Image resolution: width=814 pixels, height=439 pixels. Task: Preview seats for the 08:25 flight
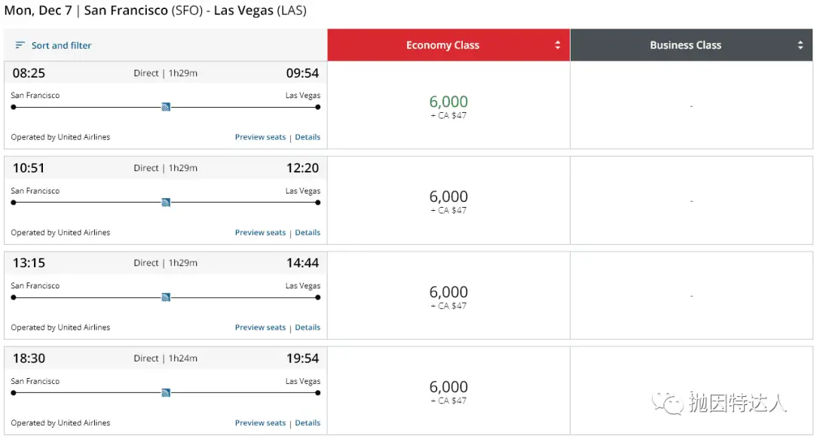click(x=260, y=137)
